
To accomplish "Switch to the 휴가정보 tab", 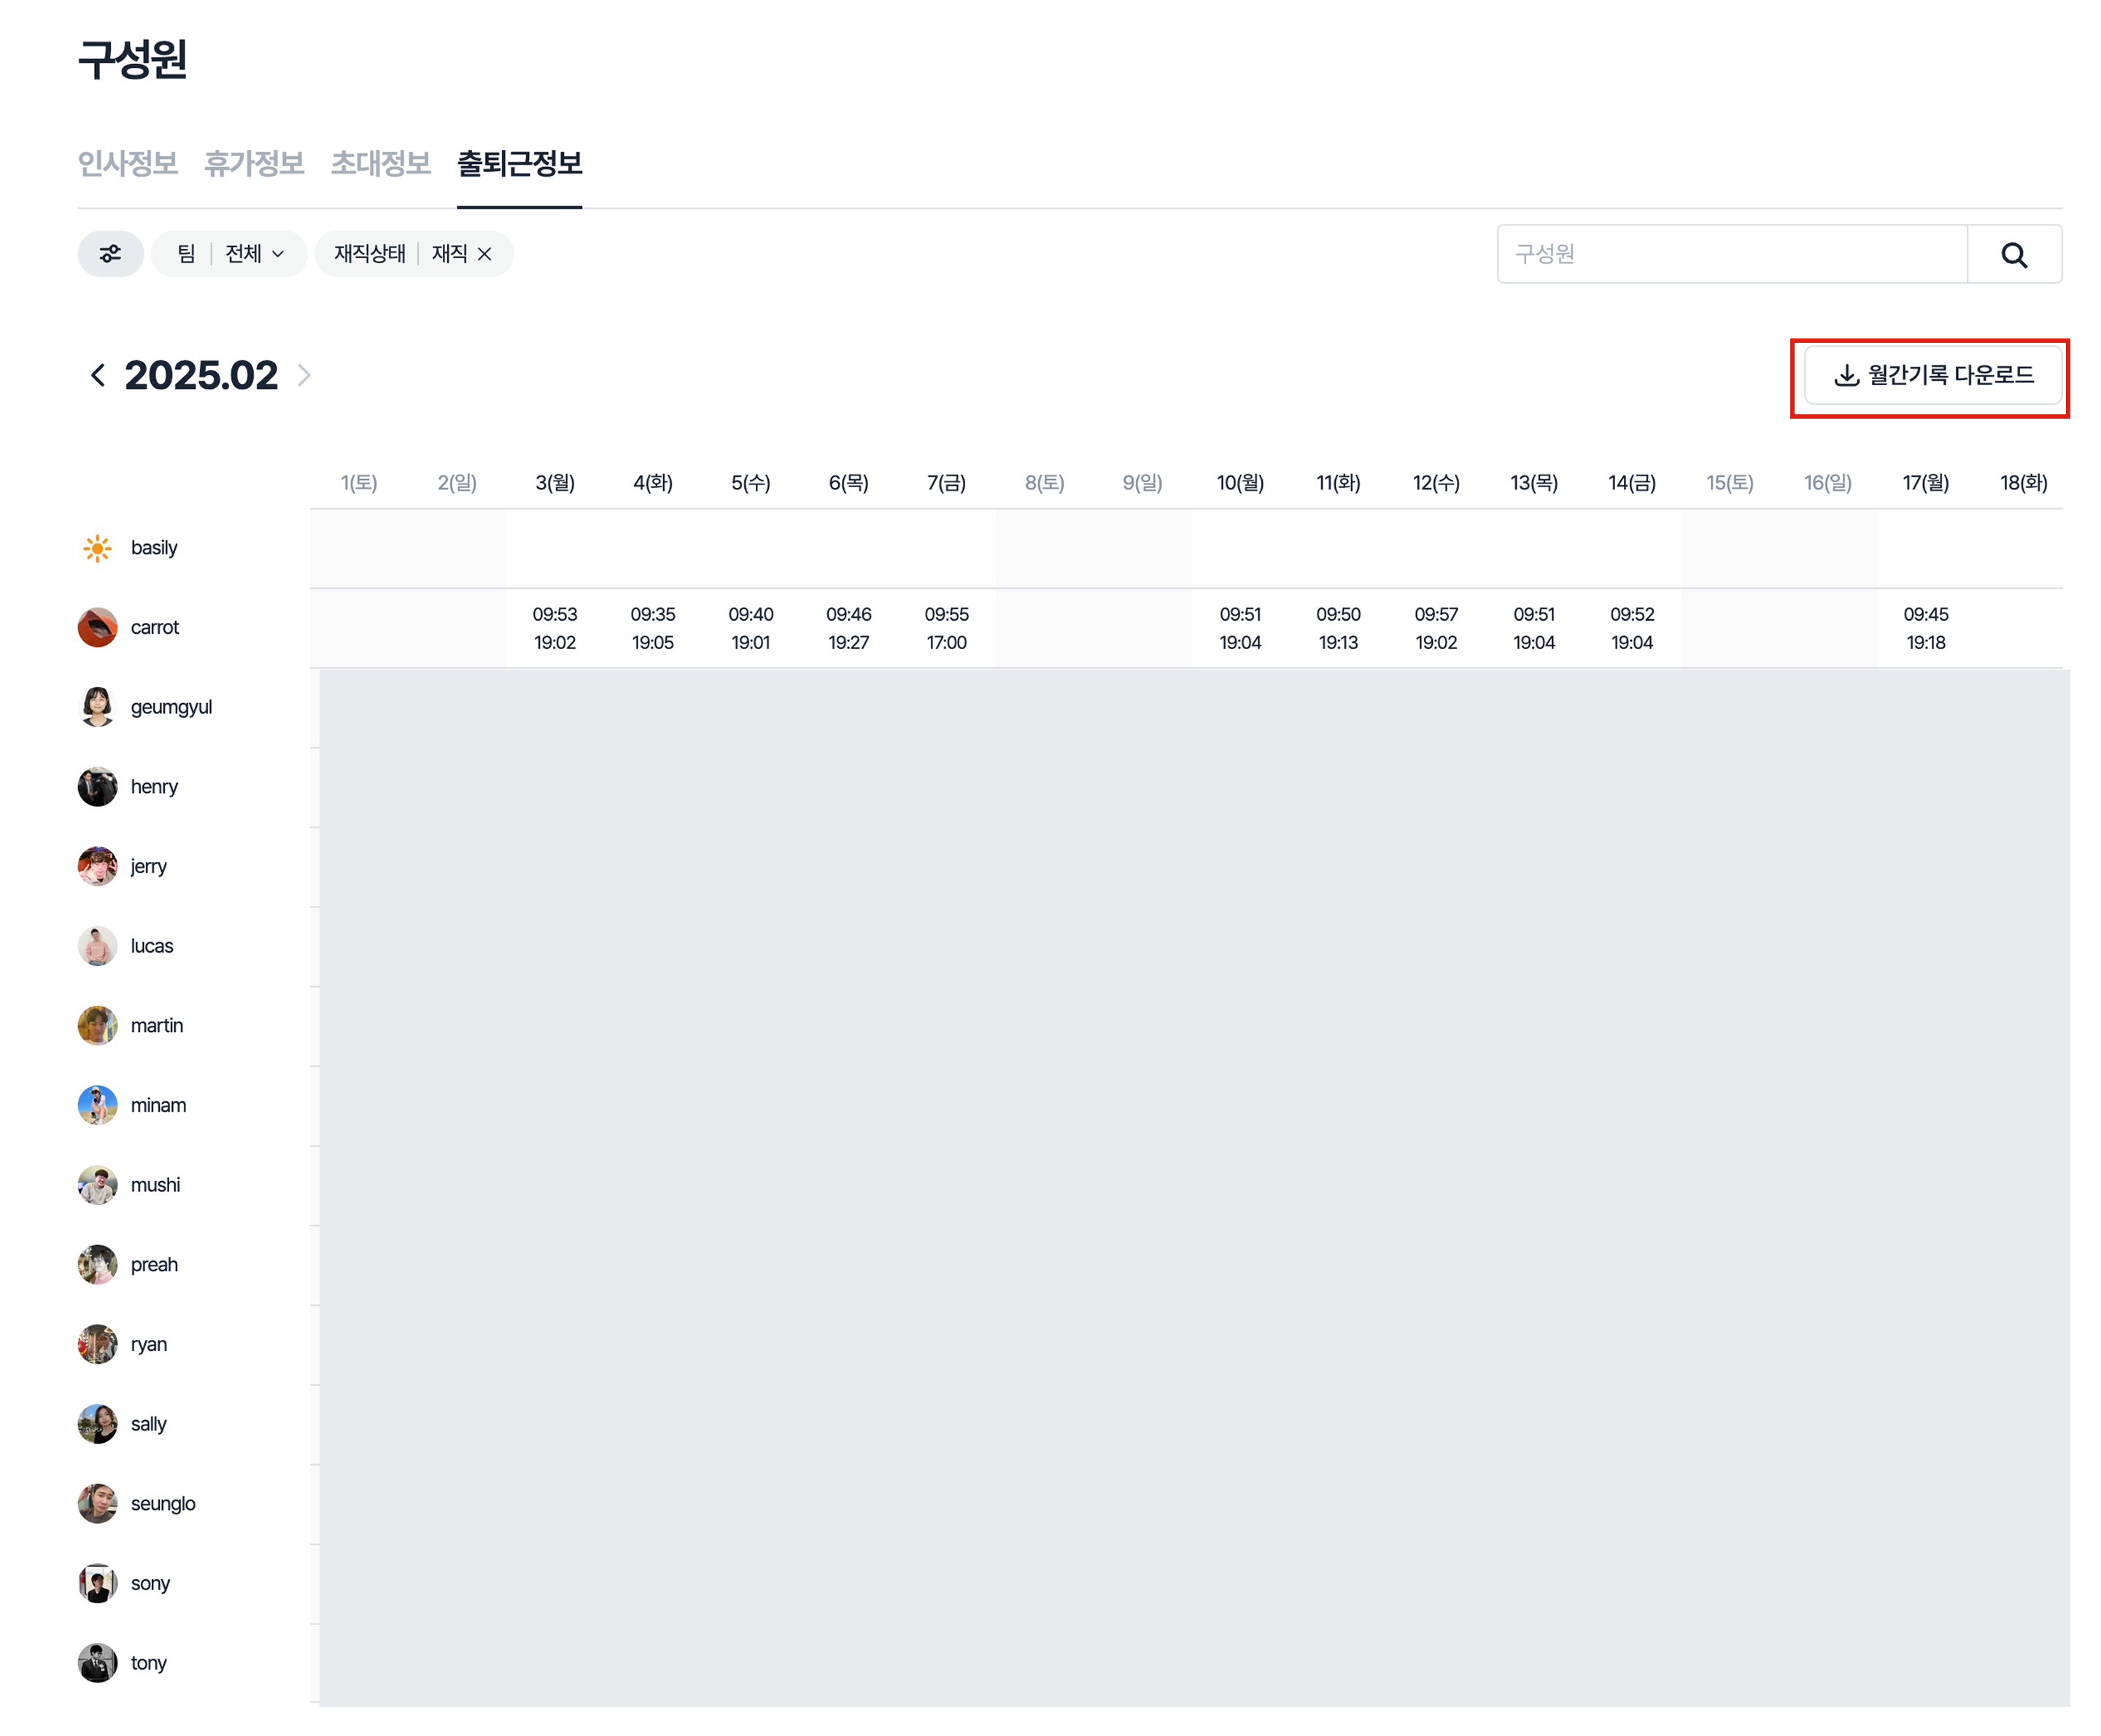I will click(x=254, y=163).
